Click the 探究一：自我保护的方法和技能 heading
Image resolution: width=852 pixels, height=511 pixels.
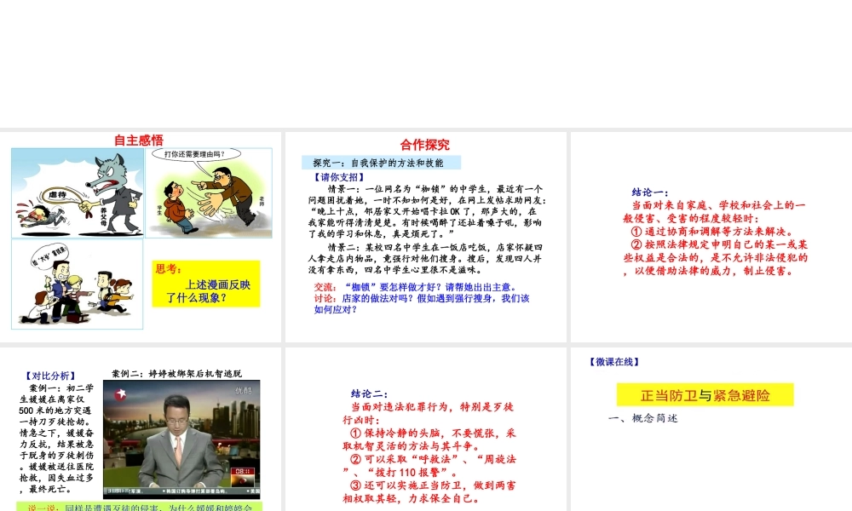click(381, 163)
